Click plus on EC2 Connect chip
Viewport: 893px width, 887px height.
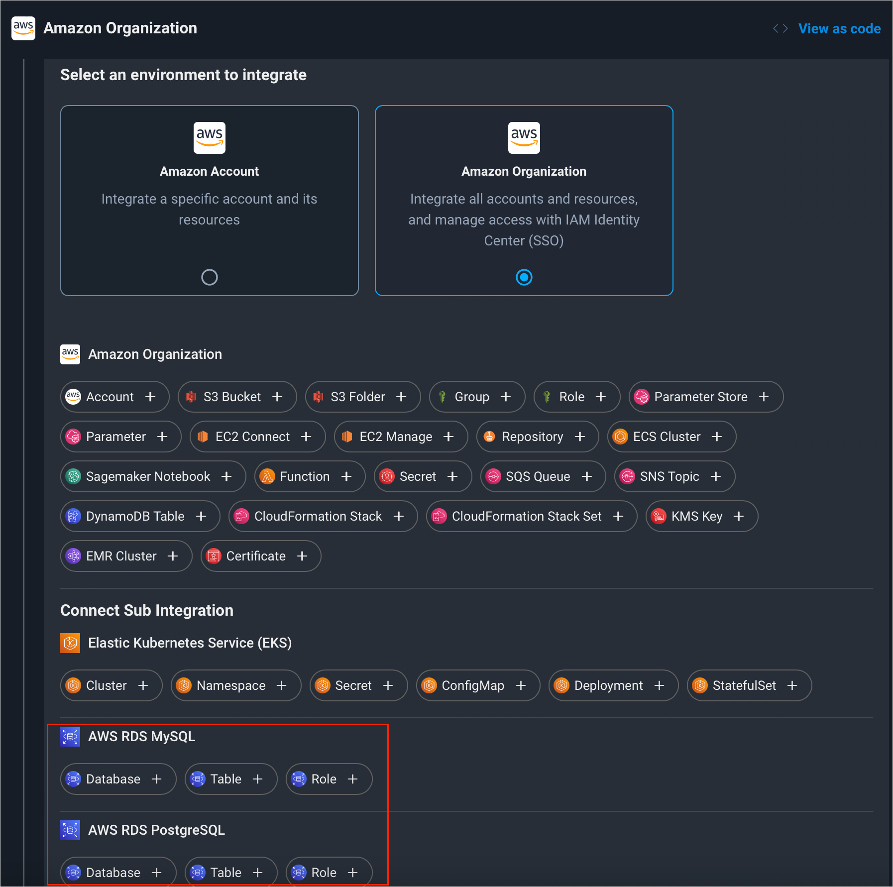point(306,437)
